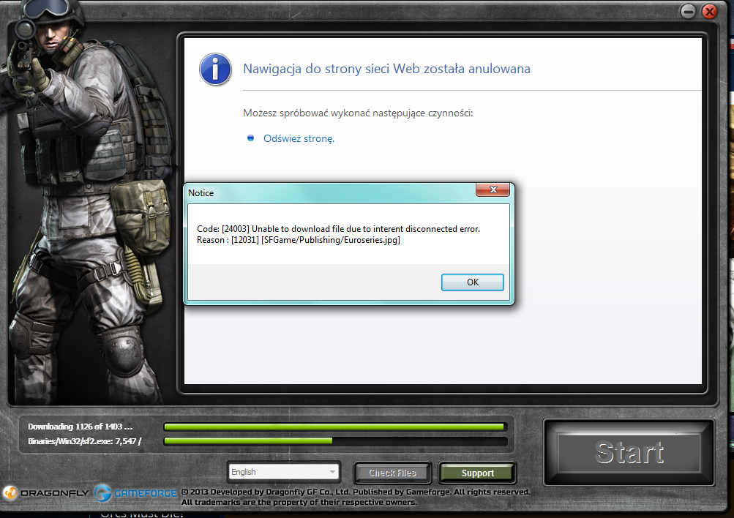Image resolution: width=734 pixels, height=518 pixels.
Task: Minimize the launcher window
Action: tap(688, 11)
